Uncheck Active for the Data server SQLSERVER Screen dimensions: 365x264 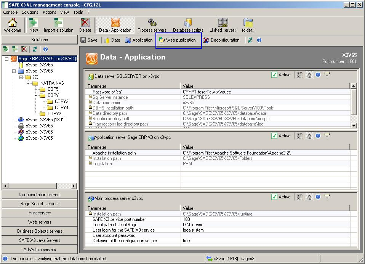(x=274, y=75)
